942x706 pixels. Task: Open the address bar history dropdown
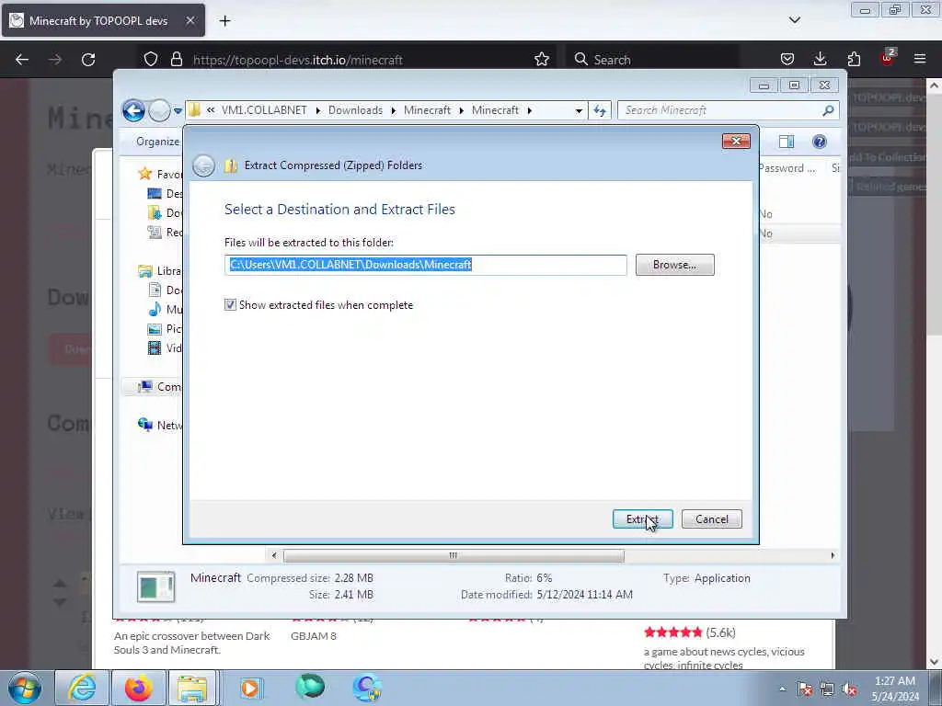579,110
